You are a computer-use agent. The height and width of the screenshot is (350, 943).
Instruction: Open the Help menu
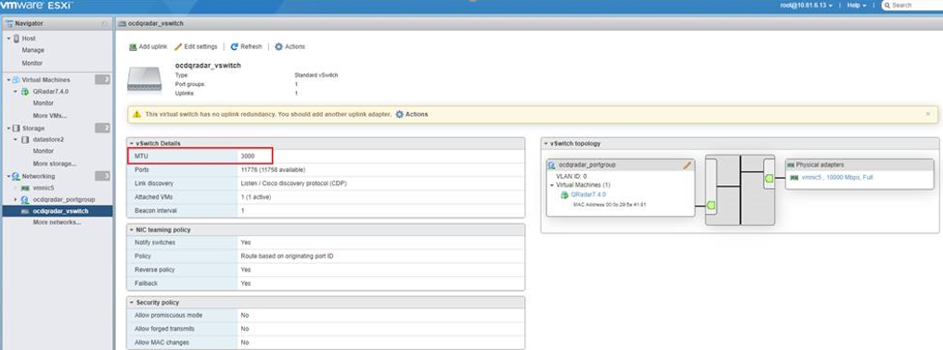tap(857, 6)
